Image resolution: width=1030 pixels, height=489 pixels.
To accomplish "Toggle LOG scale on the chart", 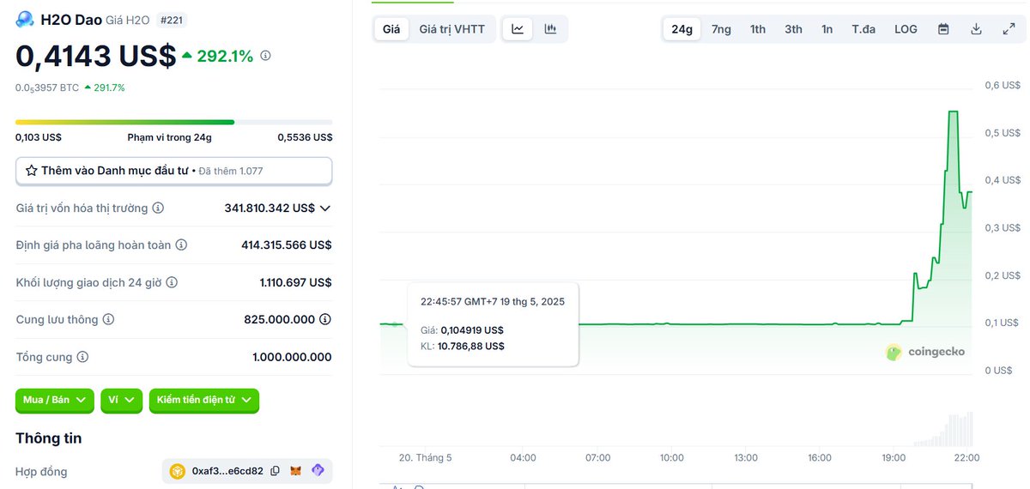I will (x=906, y=29).
